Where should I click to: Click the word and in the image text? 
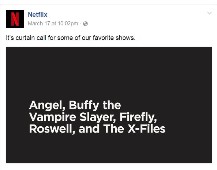[x=89, y=129]
